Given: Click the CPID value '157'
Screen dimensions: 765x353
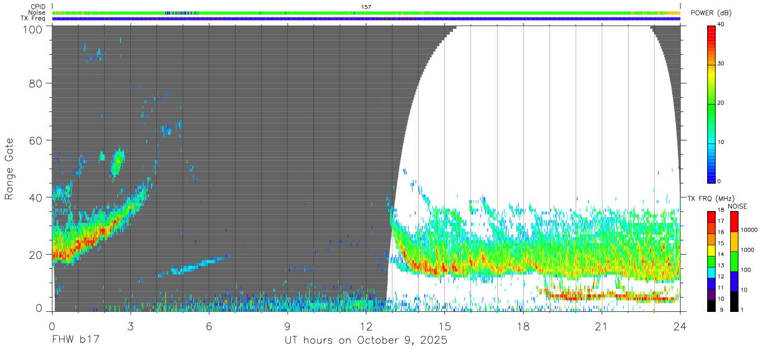Looking at the screenshot, I should [366, 7].
